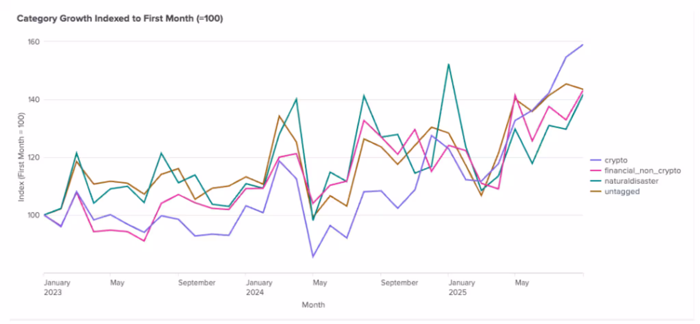Viewport: 700px width, 324px height.
Task: Click the 'January 2023' x-axis label
Action: pyautogui.click(x=57, y=287)
